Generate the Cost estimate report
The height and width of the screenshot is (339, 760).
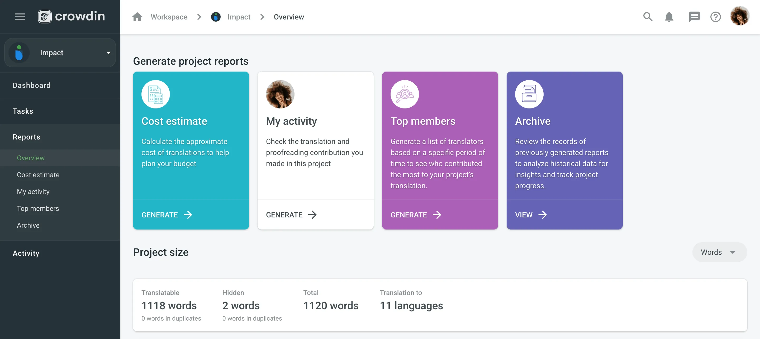pos(167,215)
